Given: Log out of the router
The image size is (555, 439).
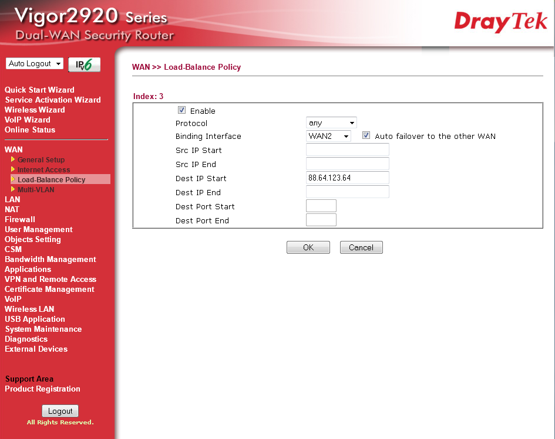Looking at the screenshot, I should click(x=60, y=410).
